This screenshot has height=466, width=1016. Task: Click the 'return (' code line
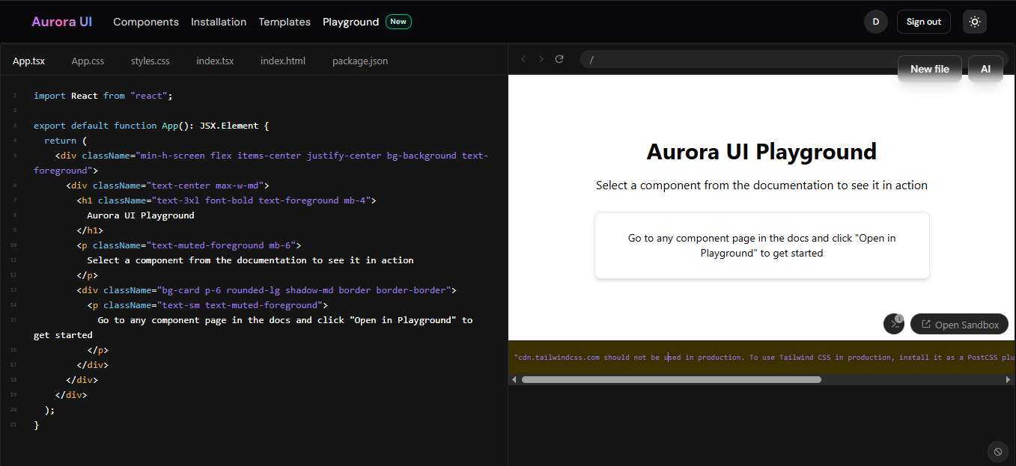(x=66, y=141)
